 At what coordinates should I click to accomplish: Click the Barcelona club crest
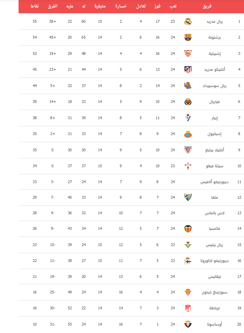(188, 37)
